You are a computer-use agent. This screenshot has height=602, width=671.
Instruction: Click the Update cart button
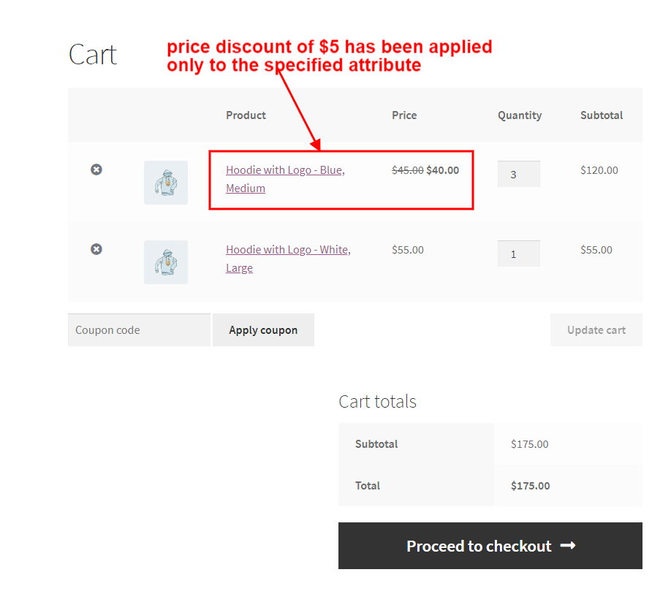[596, 329]
